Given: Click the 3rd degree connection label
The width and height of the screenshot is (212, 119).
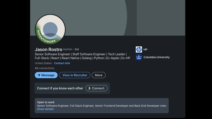Looking at the screenshot, I should (x=77, y=49).
